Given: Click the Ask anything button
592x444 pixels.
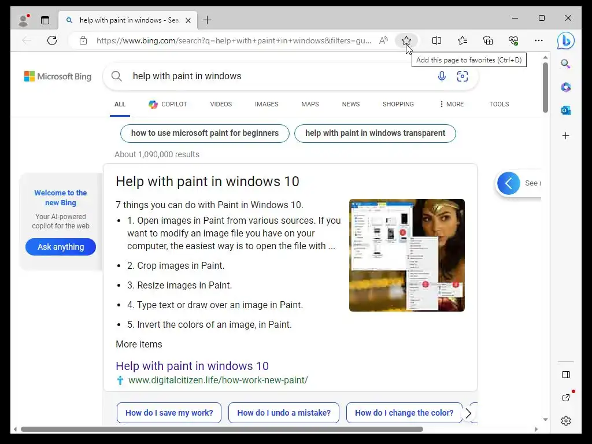Looking at the screenshot, I should pos(60,247).
